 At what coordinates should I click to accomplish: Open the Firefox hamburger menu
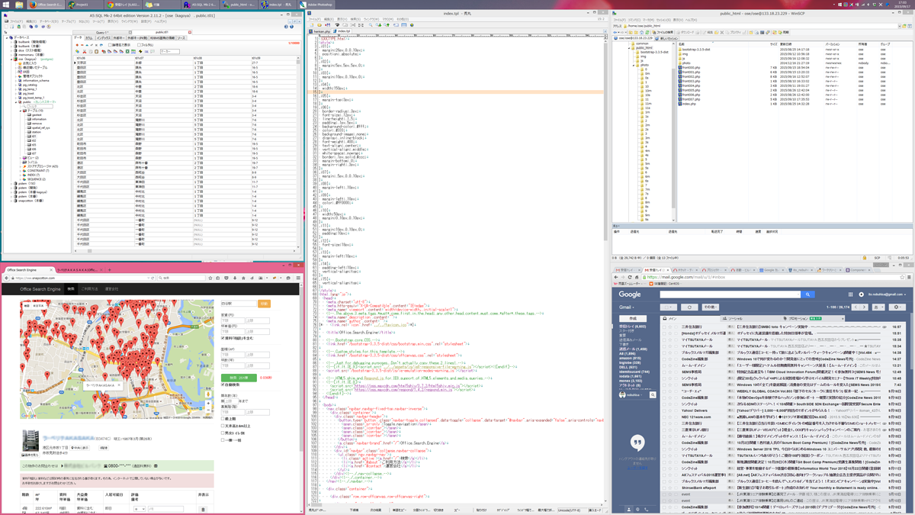[x=298, y=278]
